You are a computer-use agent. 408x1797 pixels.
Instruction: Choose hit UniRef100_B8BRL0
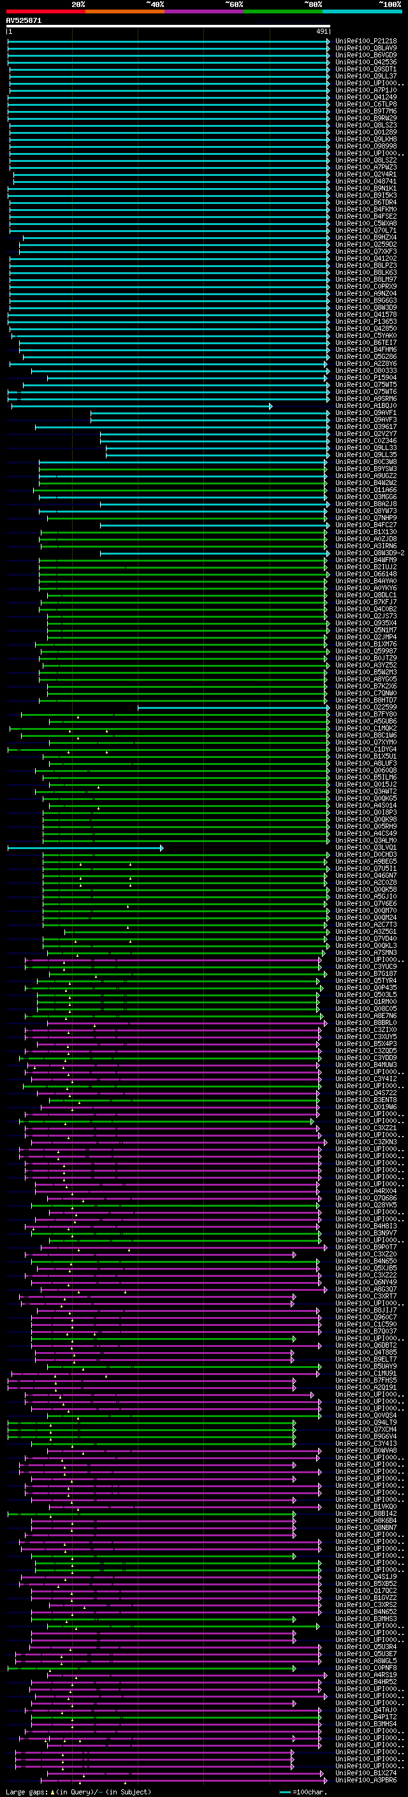pos(366,1023)
